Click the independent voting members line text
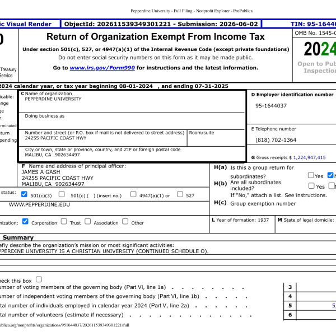This screenshot has height=336, width=336. [x=100, y=296]
